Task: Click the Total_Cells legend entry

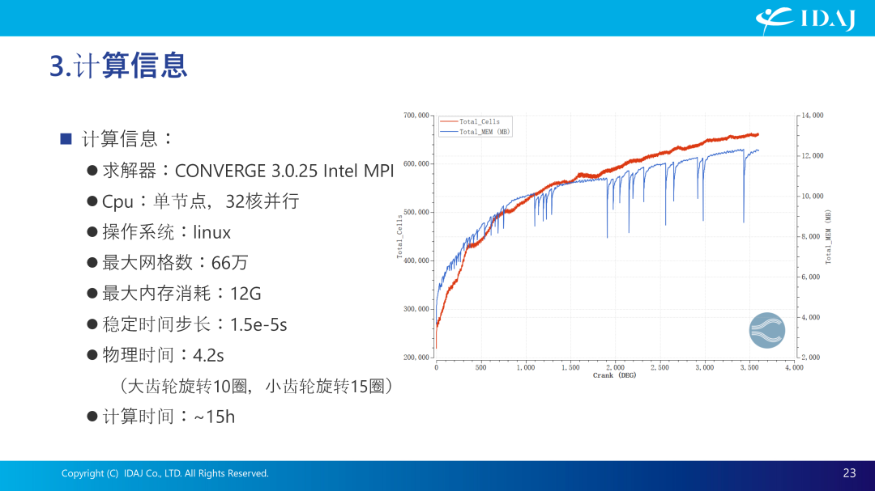Action: point(470,121)
